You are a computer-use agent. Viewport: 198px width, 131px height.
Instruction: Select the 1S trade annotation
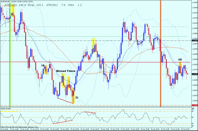pos(43,65)
